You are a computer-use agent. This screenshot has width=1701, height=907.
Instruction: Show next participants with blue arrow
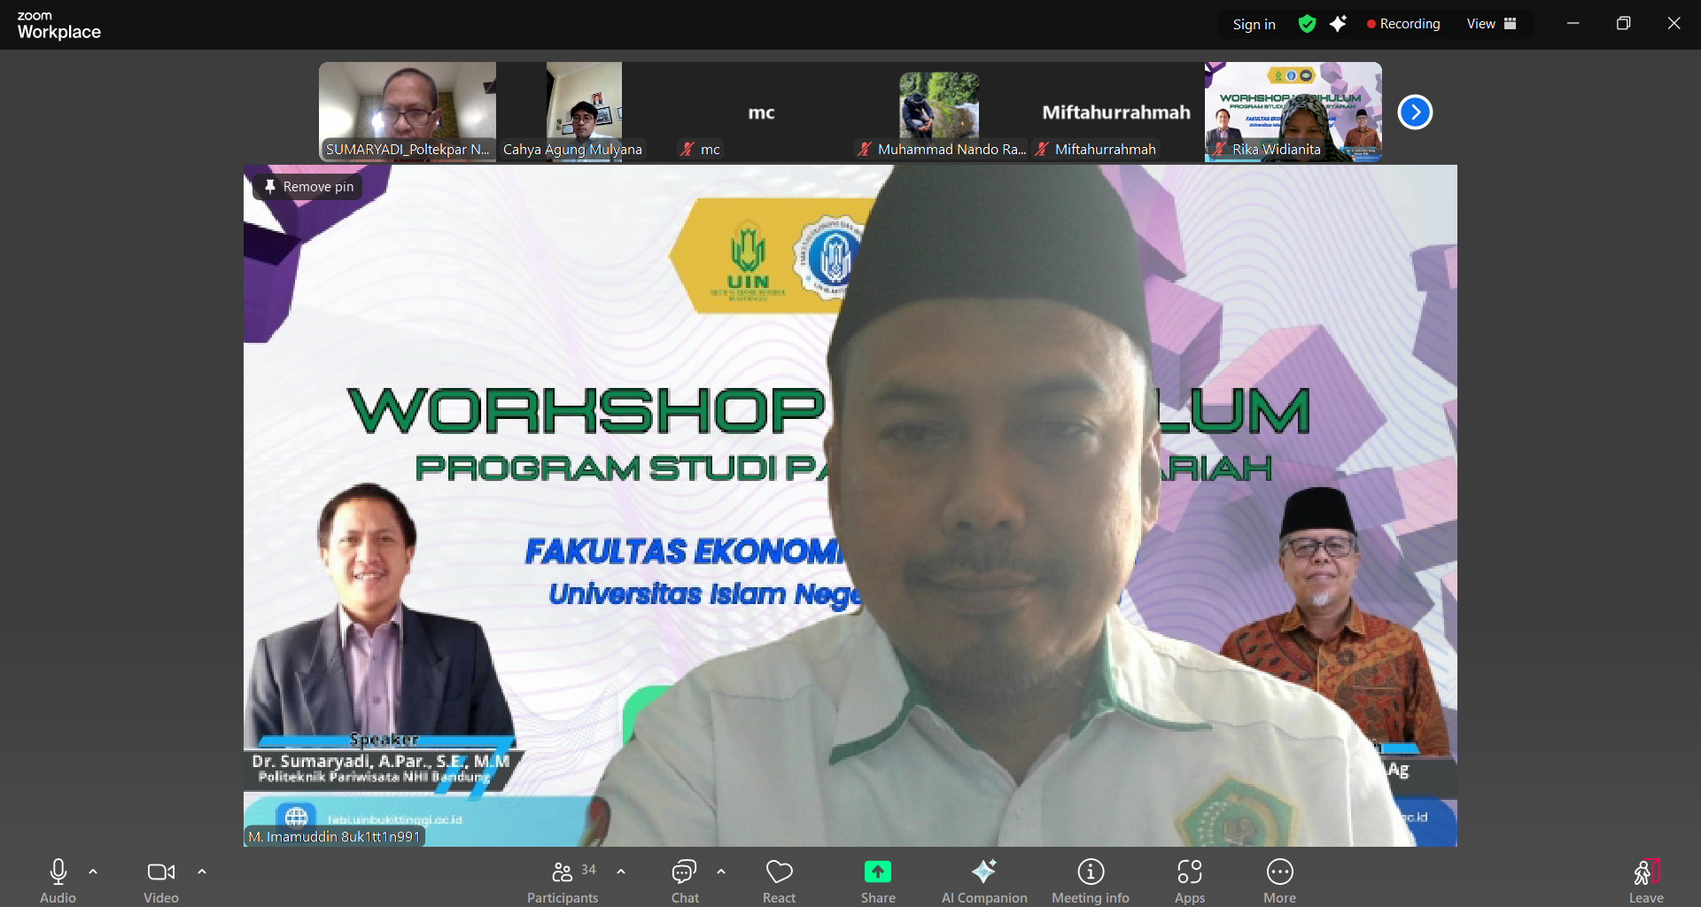[1415, 112]
